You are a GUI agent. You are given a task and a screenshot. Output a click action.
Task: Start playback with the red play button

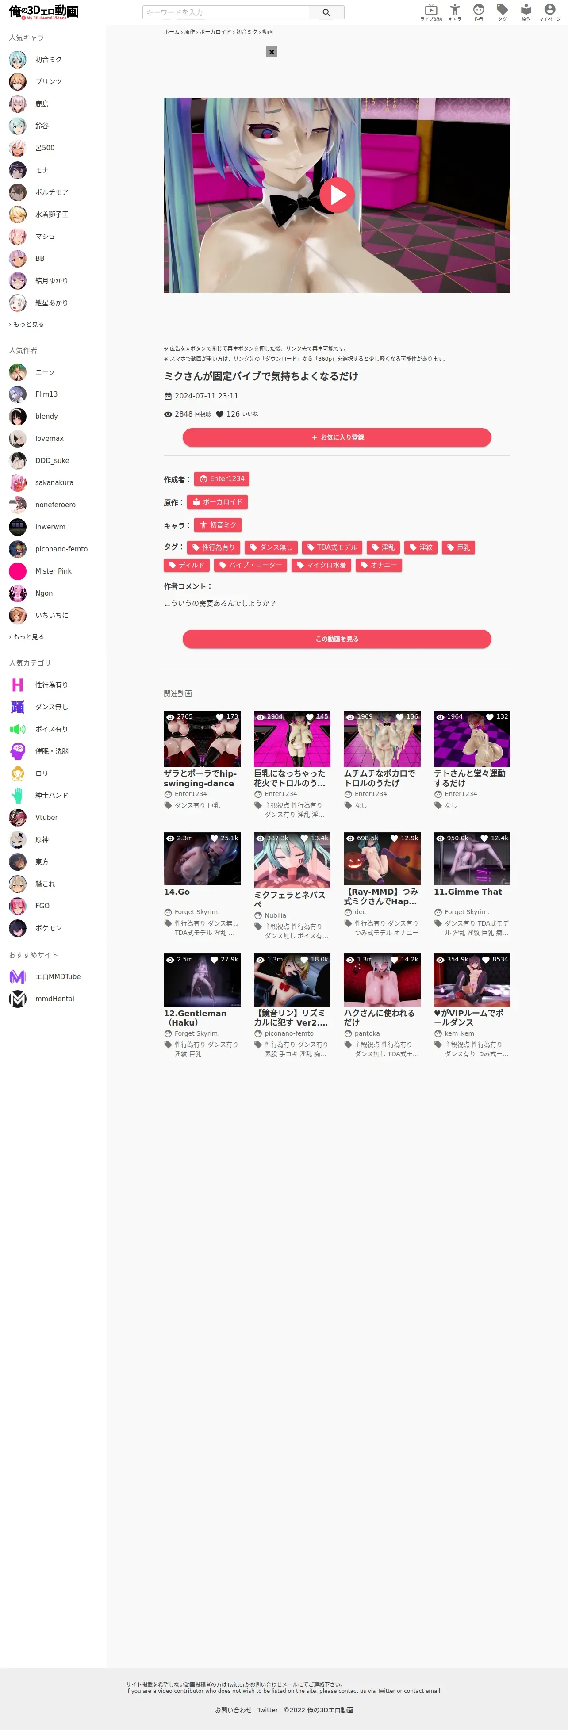tap(337, 195)
